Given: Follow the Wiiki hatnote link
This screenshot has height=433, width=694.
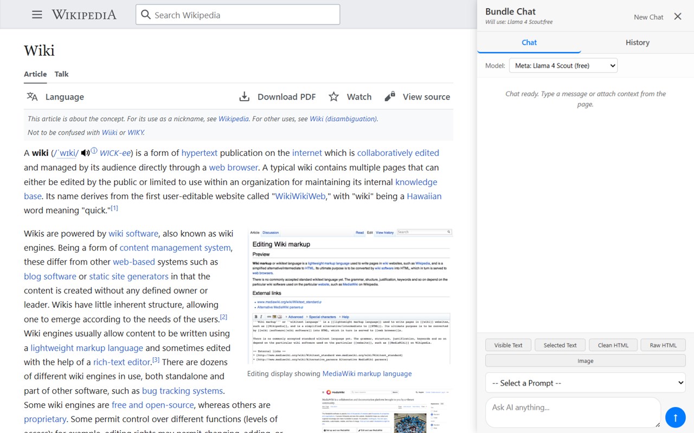Looking at the screenshot, I should point(110,132).
